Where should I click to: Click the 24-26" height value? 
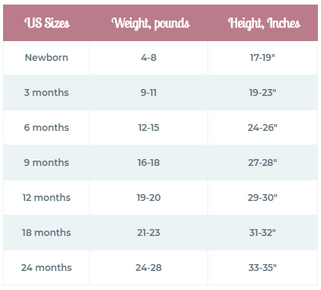click(x=262, y=128)
